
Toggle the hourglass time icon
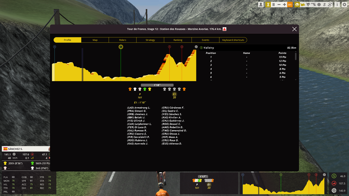[x=268, y=4]
